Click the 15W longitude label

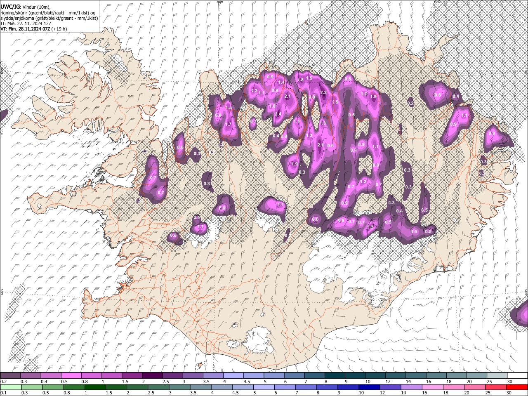436,2
